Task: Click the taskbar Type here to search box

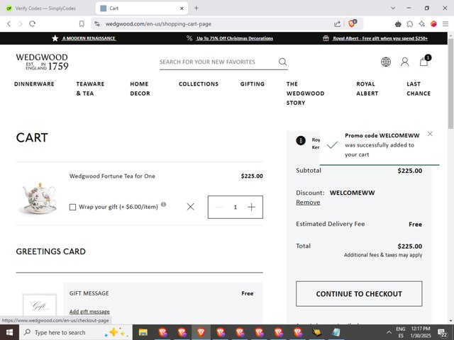Action: point(76,332)
